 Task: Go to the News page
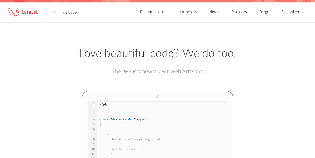(214, 12)
